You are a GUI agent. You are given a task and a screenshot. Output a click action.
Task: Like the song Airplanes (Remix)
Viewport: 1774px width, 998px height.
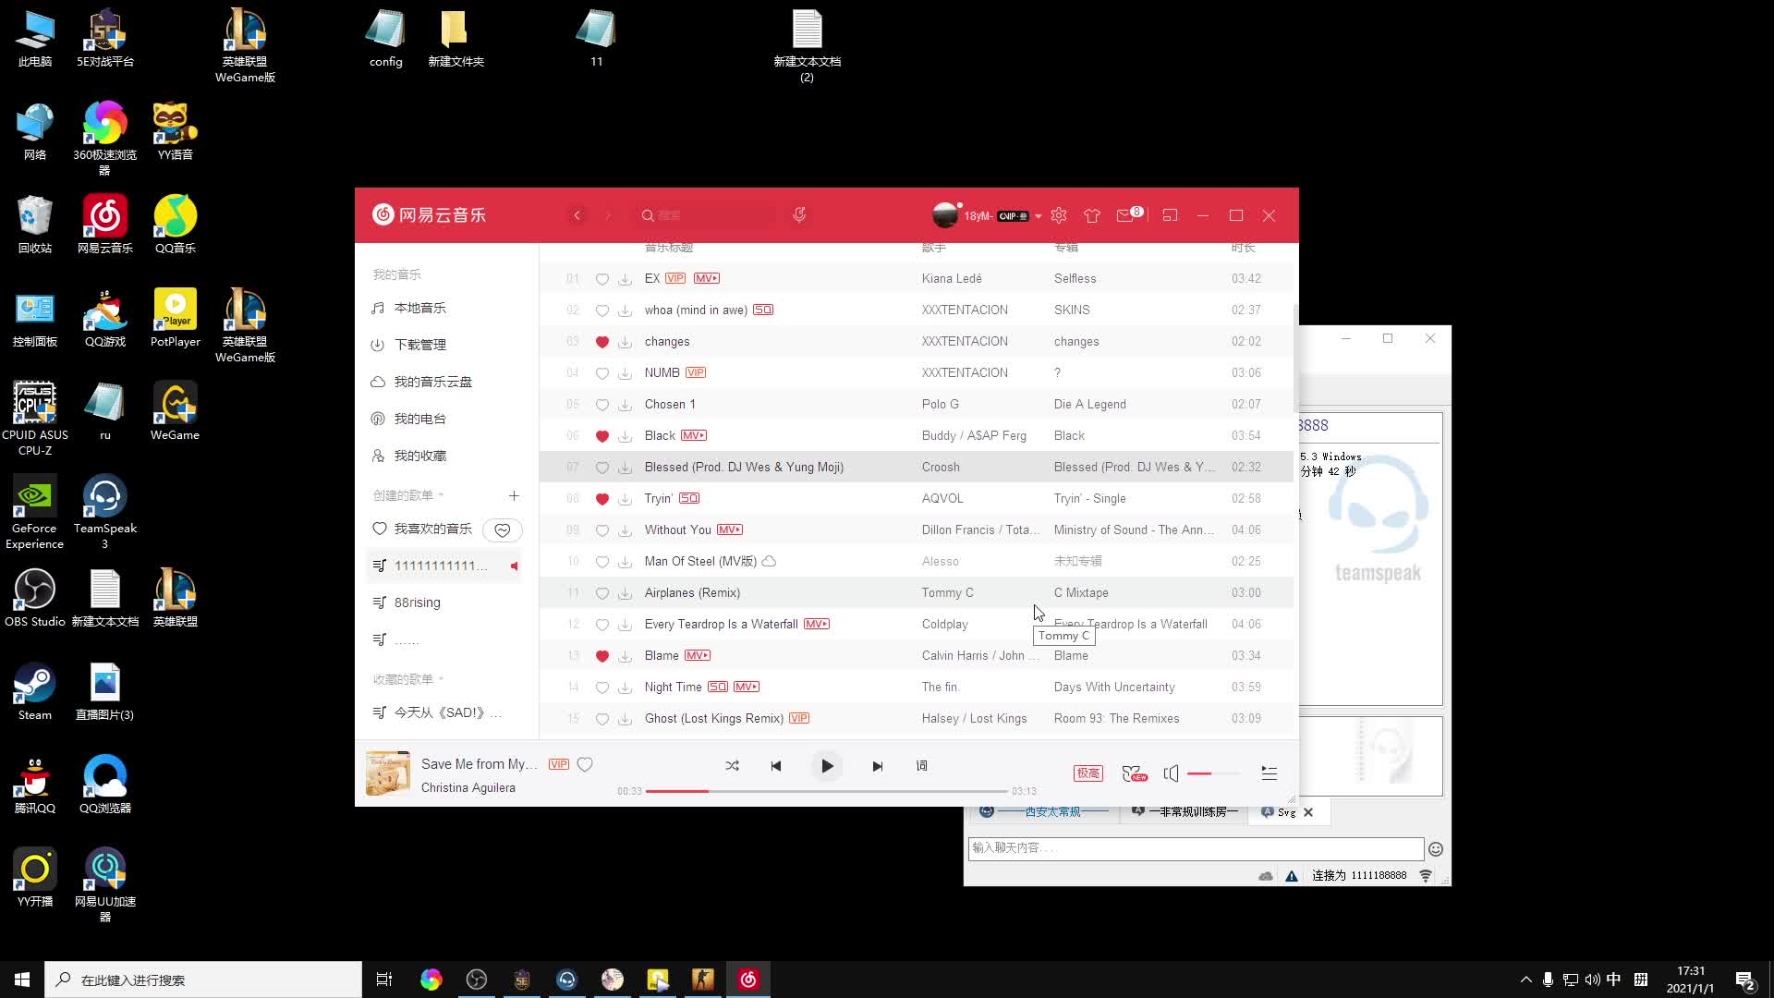[x=602, y=593]
